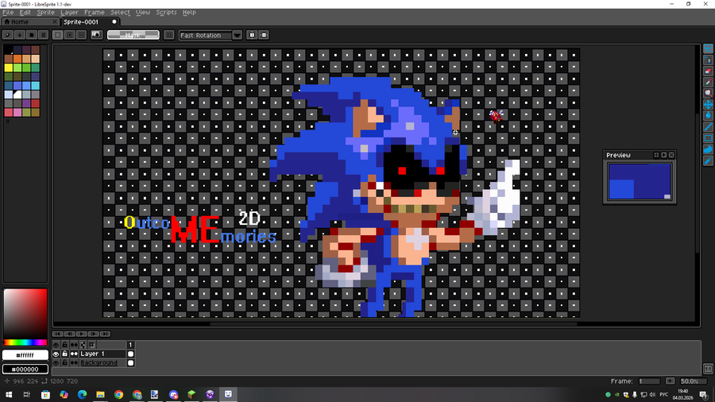Image resolution: width=715 pixels, height=402 pixels.
Task: Select the Zoom magnifier tool
Action: tap(708, 94)
